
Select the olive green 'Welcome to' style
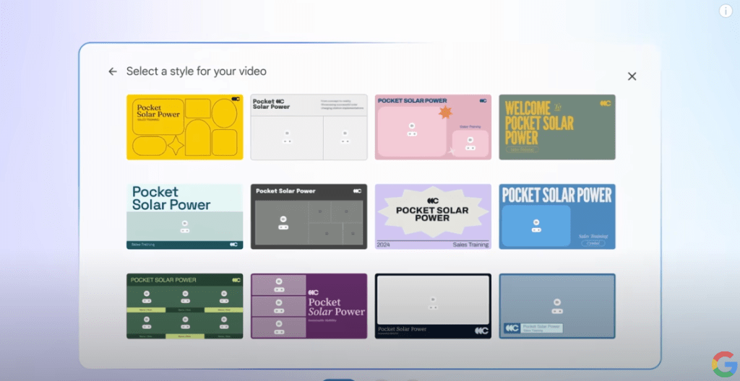pyautogui.click(x=557, y=127)
